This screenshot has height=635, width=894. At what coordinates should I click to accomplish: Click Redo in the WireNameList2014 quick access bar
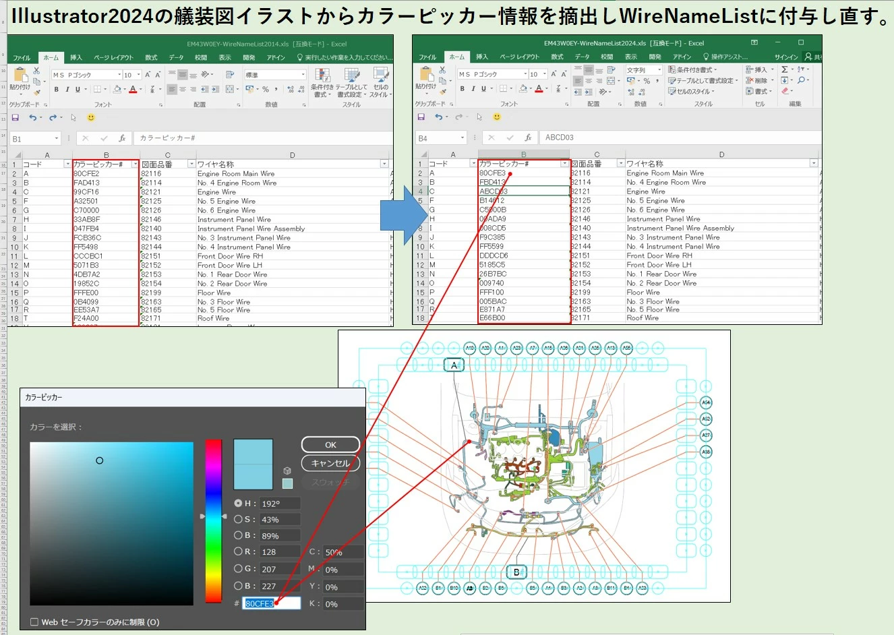pos(53,117)
